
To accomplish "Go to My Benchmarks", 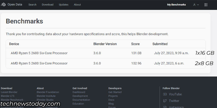I will tap(176, 5).
